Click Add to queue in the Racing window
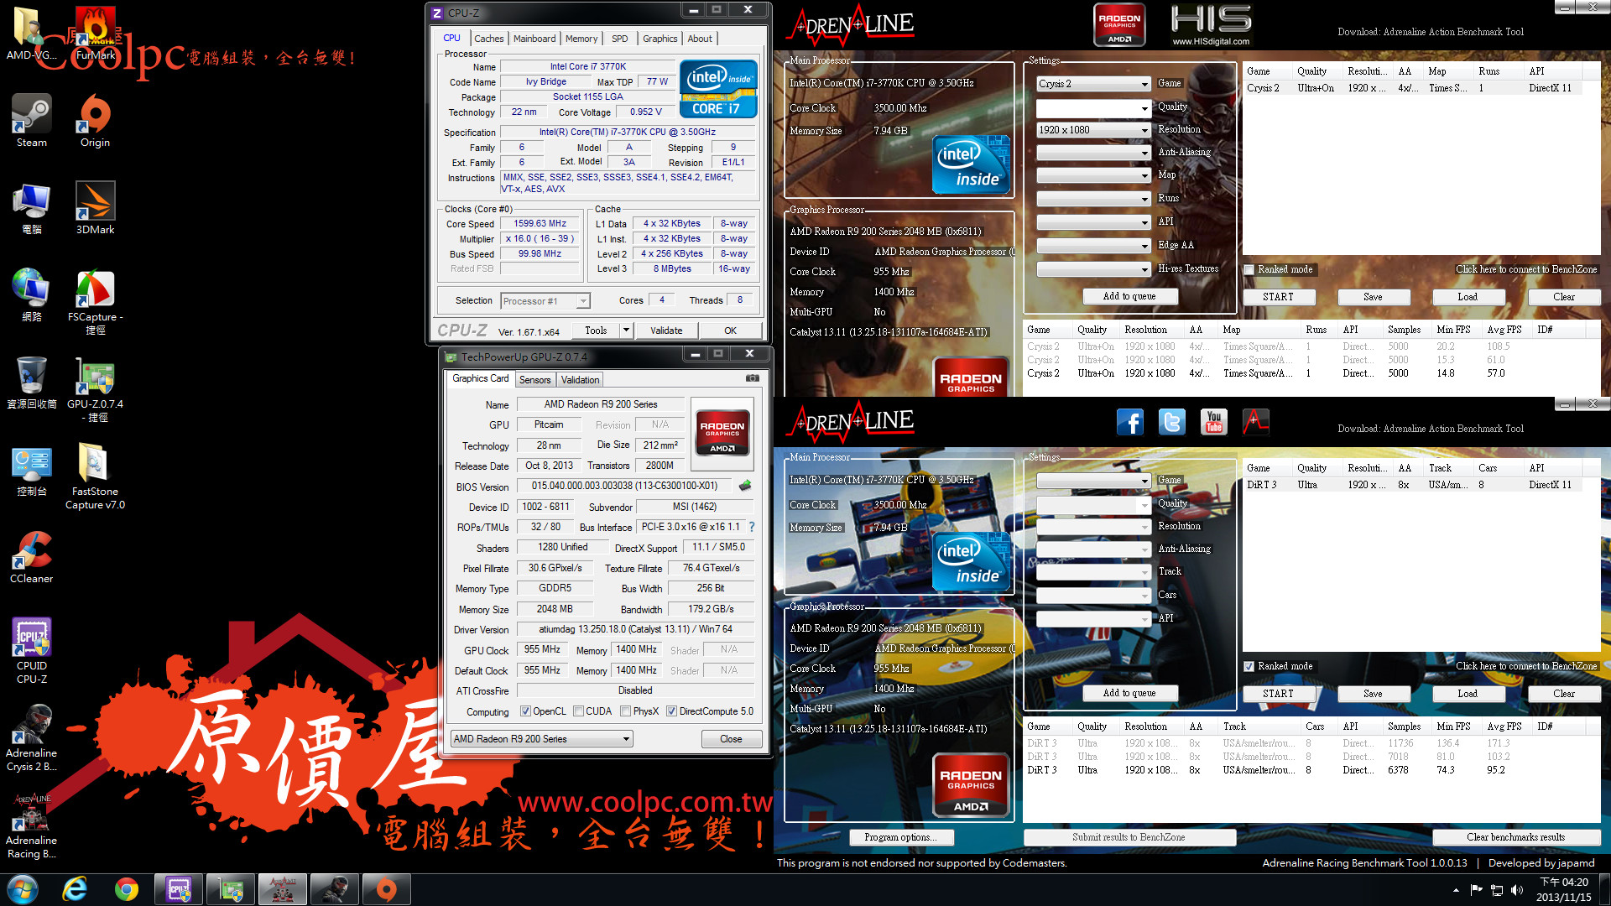 pyautogui.click(x=1129, y=693)
